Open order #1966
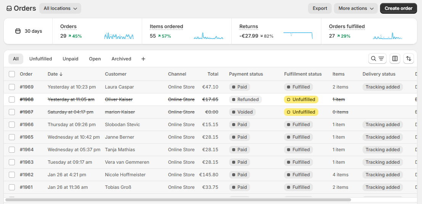The height and width of the screenshot is (204, 422). (27, 125)
